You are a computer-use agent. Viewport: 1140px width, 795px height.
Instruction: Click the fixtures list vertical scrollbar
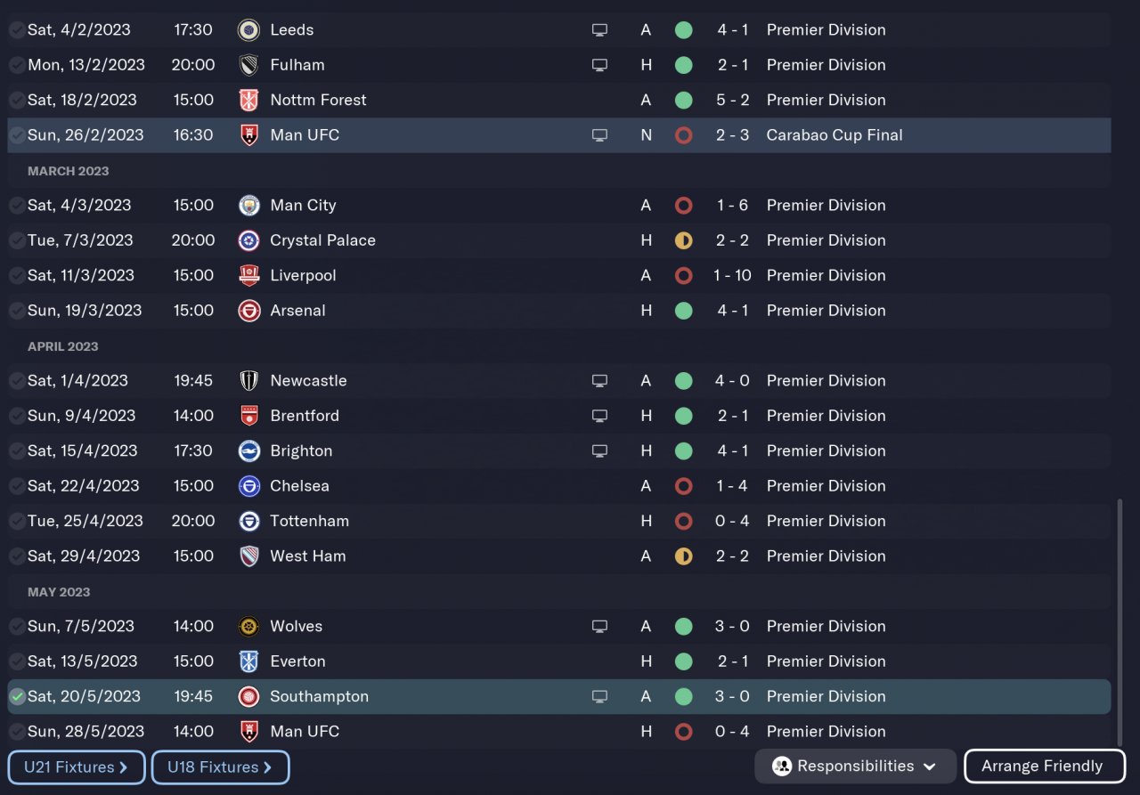(x=1120, y=623)
